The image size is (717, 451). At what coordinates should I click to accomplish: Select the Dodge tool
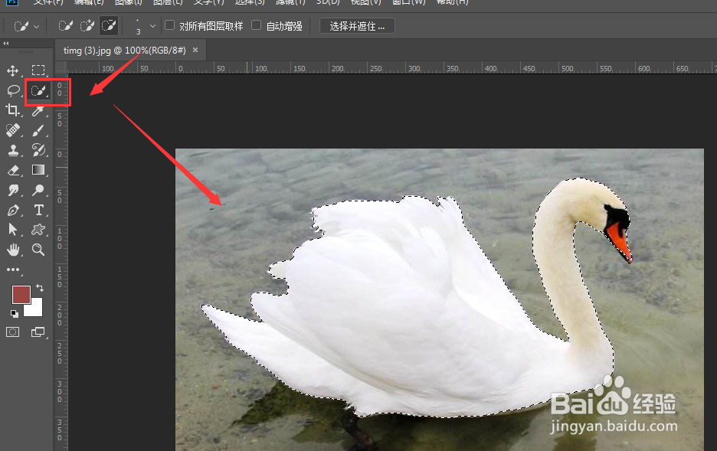pos(38,190)
